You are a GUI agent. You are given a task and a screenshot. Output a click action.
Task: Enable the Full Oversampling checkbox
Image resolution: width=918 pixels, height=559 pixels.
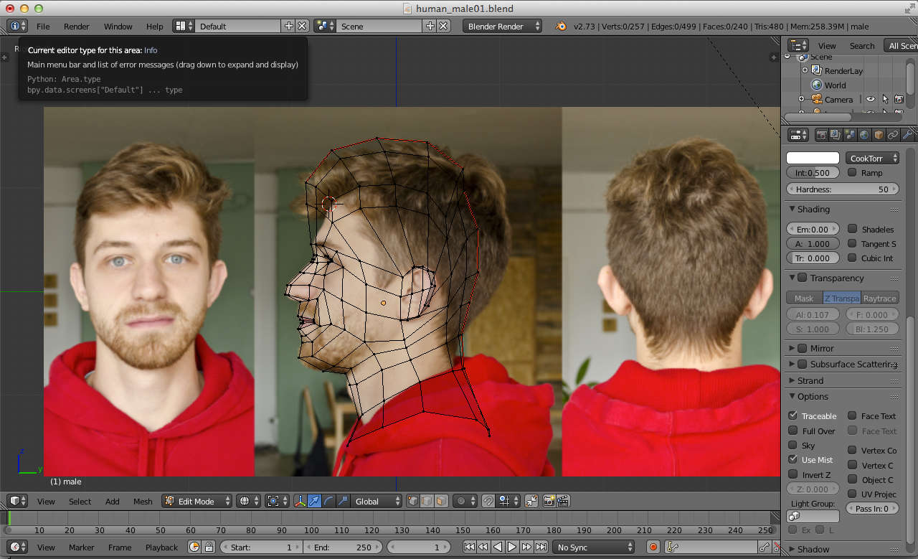pyautogui.click(x=792, y=431)
